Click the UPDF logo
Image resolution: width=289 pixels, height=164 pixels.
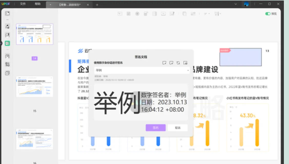(6, 4)
